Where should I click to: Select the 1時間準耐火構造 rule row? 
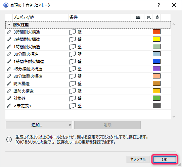(88, 62)
